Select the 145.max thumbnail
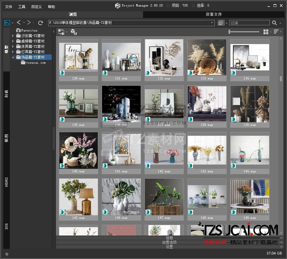Viewport: 287px width, 259px height. click(x=79, y=197)
